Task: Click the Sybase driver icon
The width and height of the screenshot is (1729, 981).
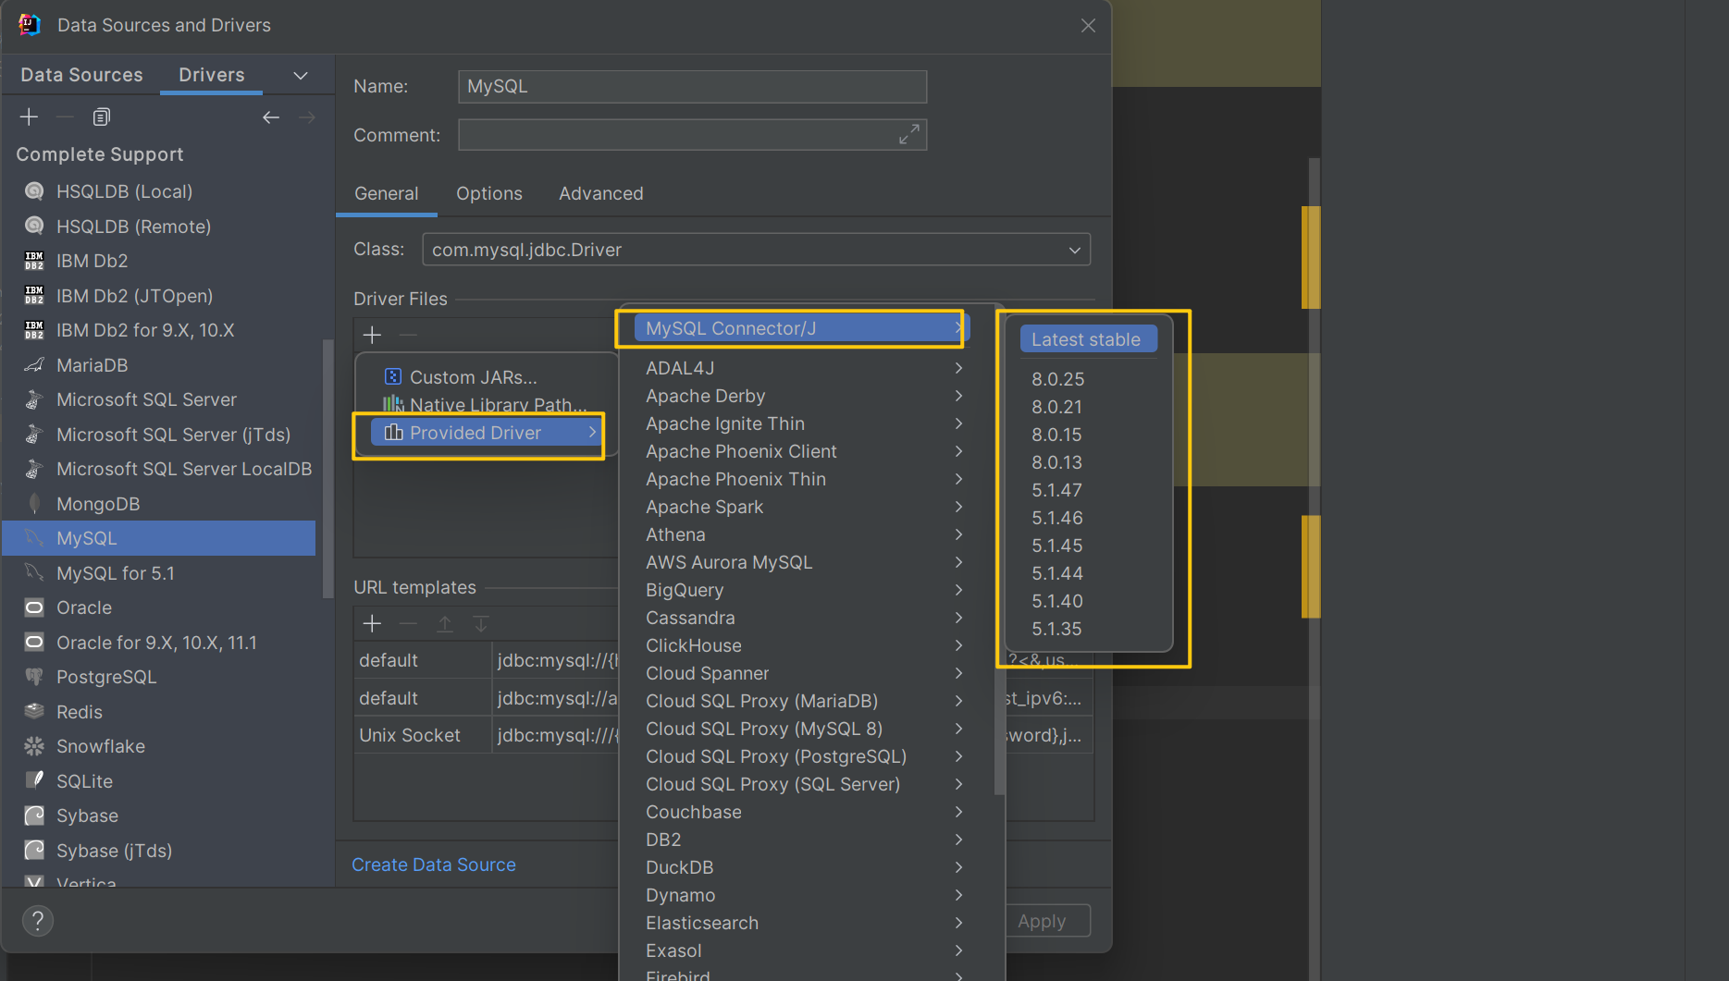Action: pyautogui.click(x=34, y=815)
